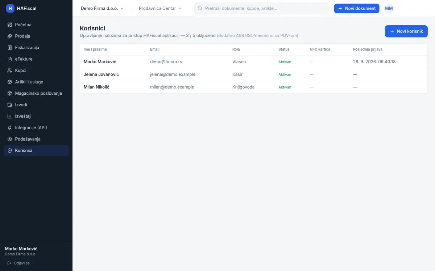
Task: Open the MM user avatar menu
Action: [x=389, y=8]
